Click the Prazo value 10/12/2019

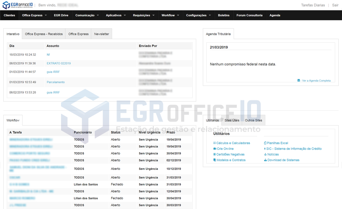point(173,169)
